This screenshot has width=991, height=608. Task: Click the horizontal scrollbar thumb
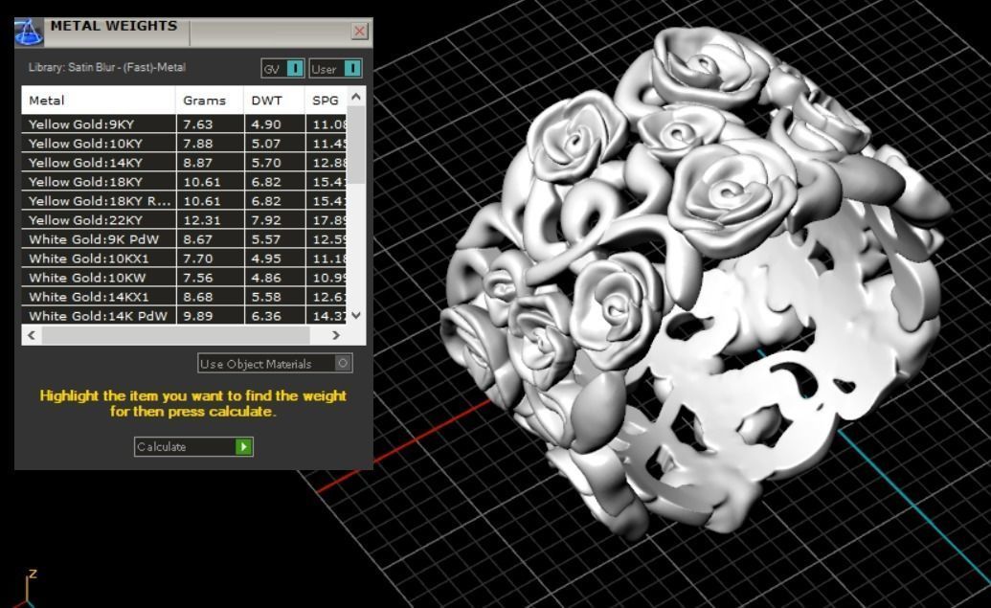[176, 336]
